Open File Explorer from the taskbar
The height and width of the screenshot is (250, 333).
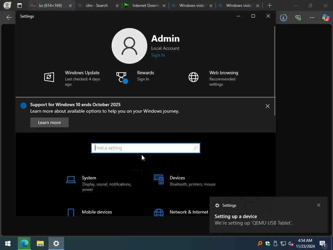pos(40,243)
